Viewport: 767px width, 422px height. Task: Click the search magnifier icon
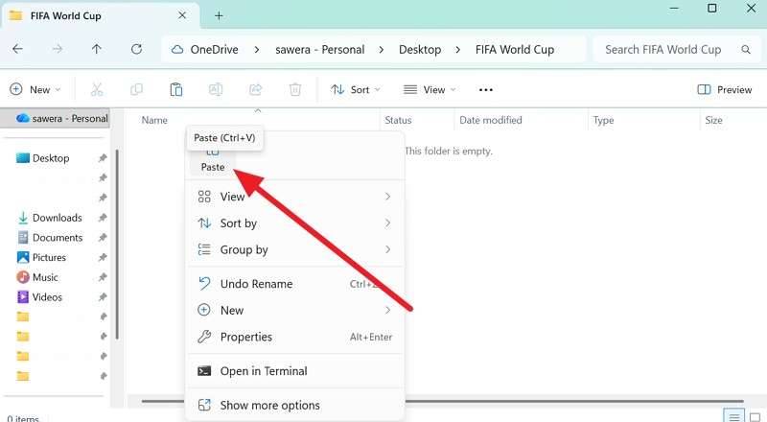pyautogui.click(x=746, y=50)
